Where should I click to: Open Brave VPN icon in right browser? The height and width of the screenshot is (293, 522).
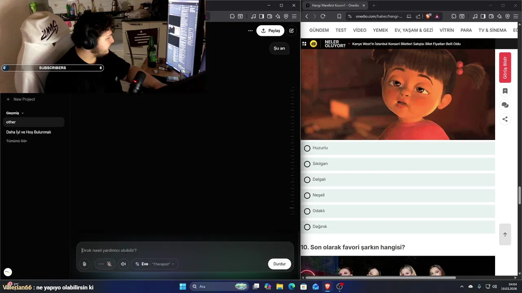pos(508,16)
